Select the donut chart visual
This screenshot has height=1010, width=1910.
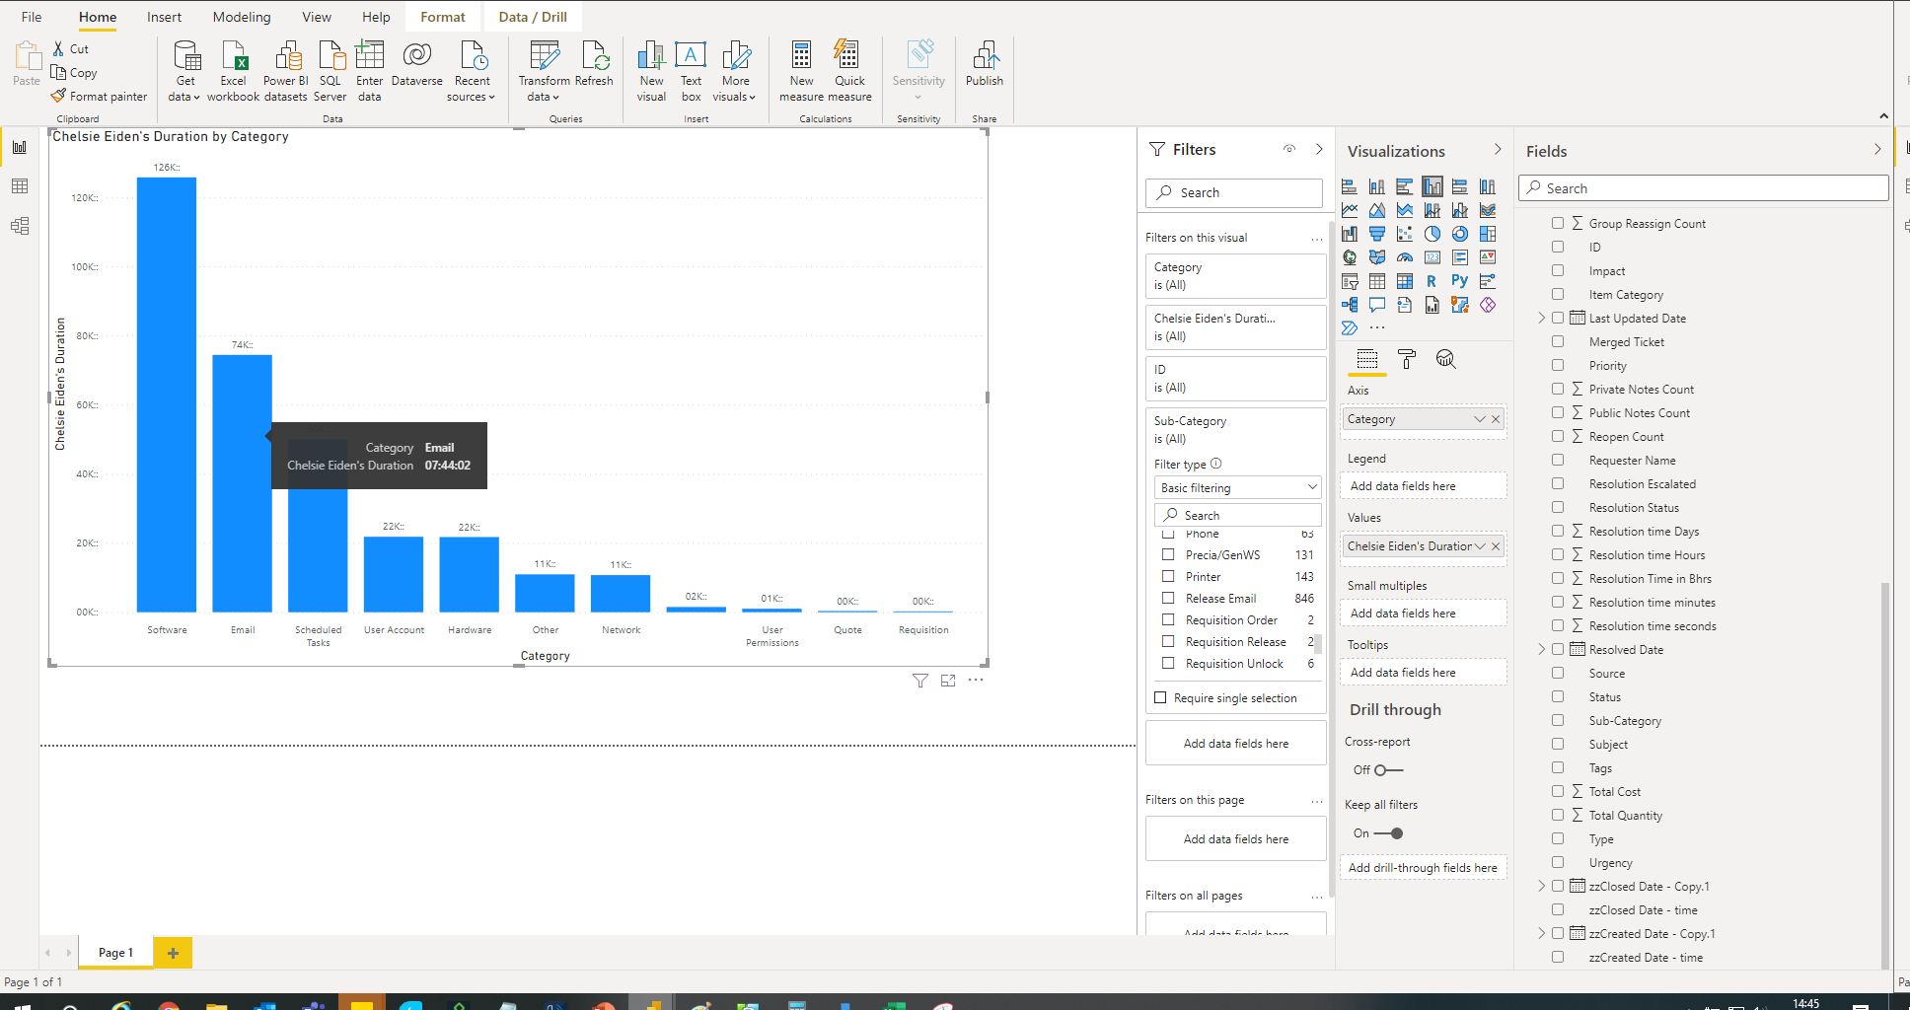tap(1460, 234)
